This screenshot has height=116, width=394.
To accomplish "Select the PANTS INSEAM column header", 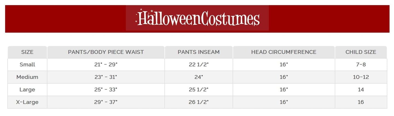I will [199, 52].
